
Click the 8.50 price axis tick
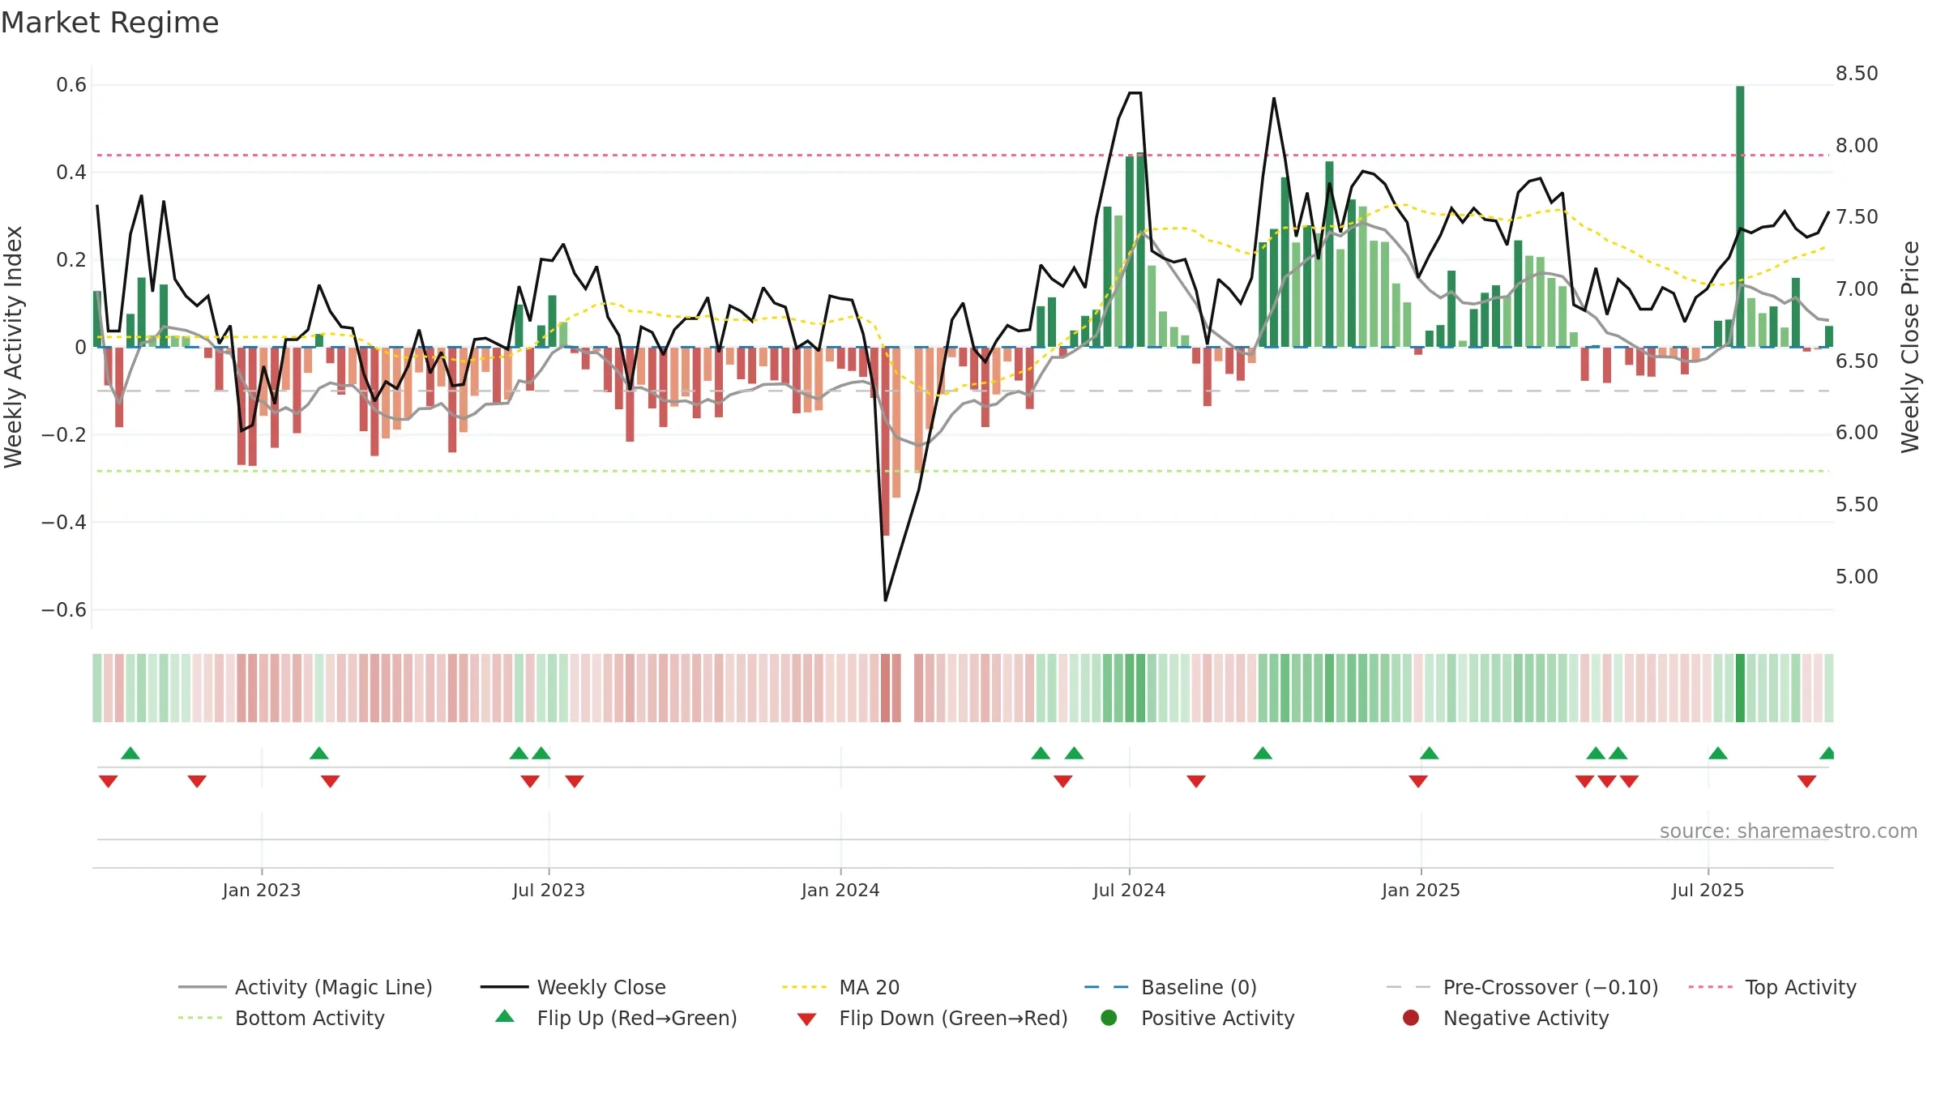(1857, 74)
